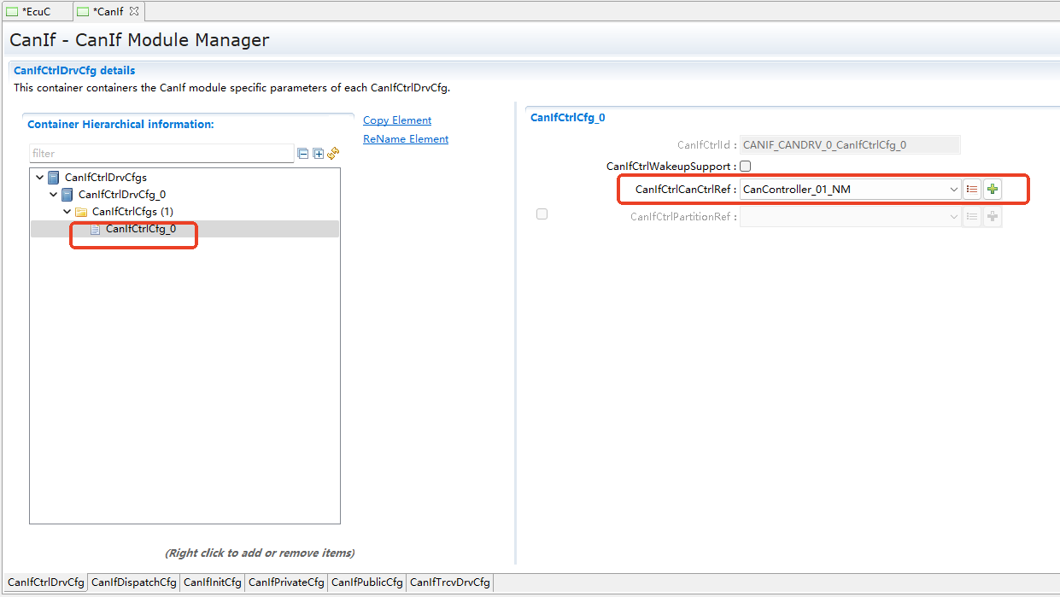The image size is (1060, 597).
Task: Click the collapse all tree icon
Action: pos(302,154)
